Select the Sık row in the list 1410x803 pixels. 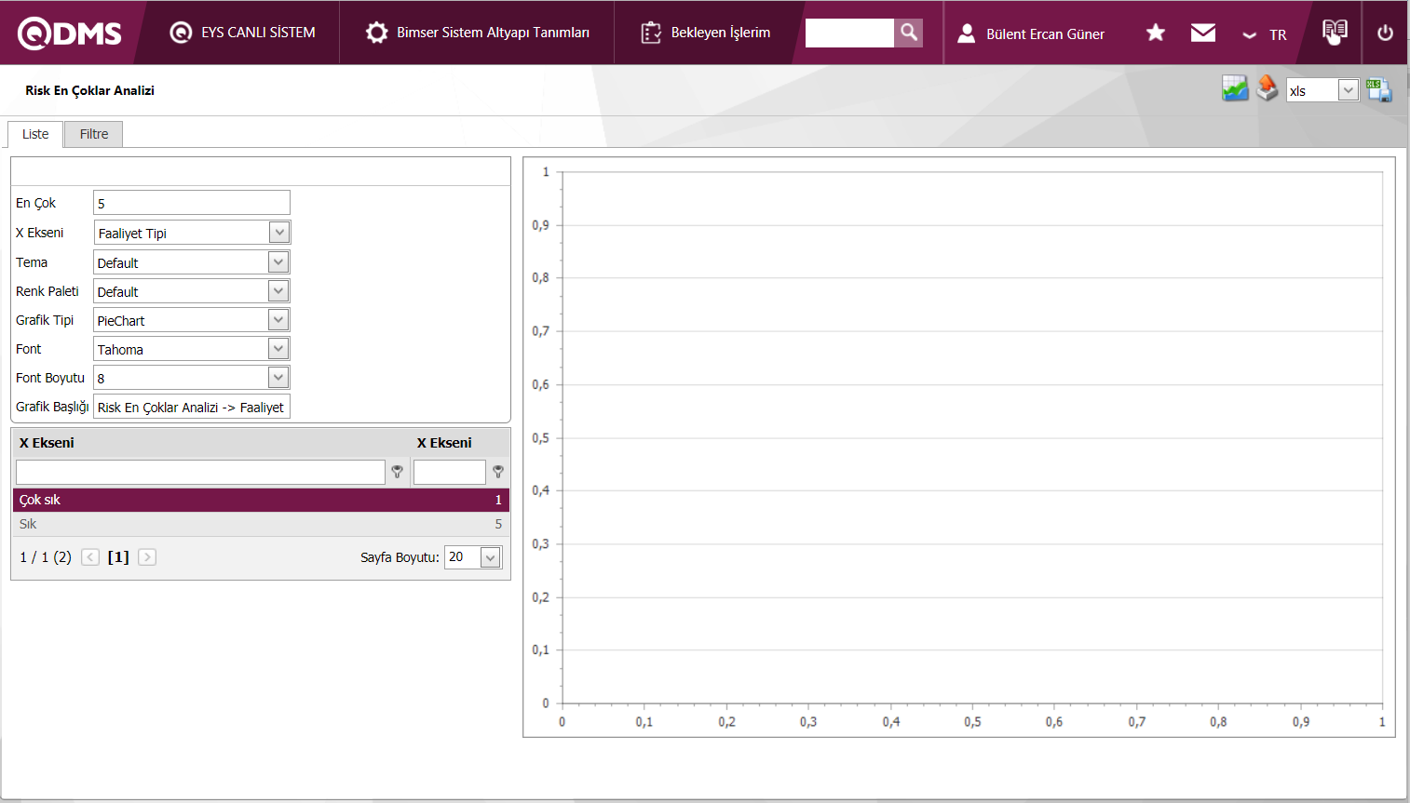point(261,524)
